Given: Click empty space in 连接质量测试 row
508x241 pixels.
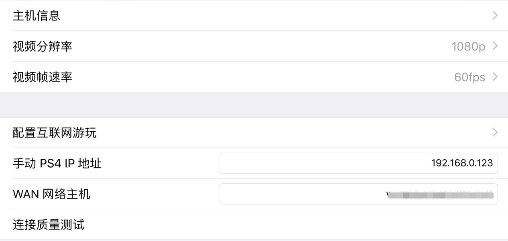Looking at the screenshot, I should 281,225.
